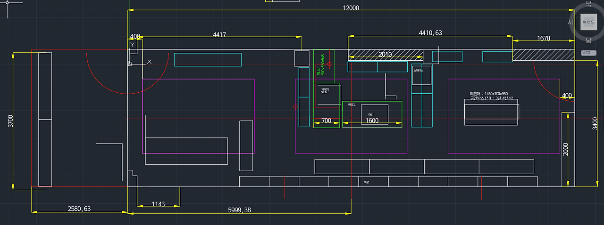Image resolution: width=604 pixels, height=225 pixels.
Task: Select the 12000 overall dimension text
Action: (x=351, y=8)
